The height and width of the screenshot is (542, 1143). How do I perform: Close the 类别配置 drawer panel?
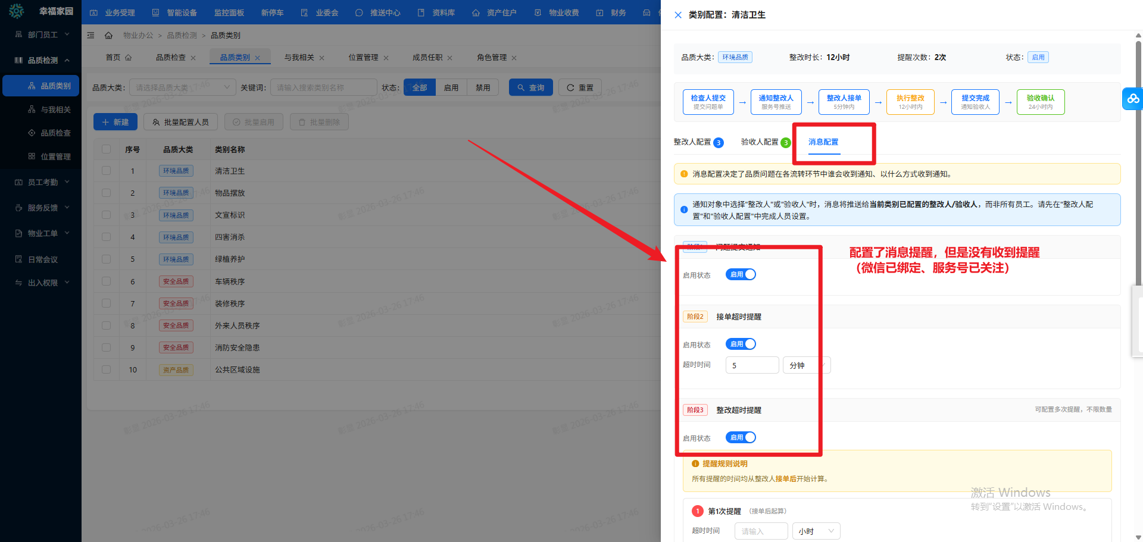click(x=678, y=15)
